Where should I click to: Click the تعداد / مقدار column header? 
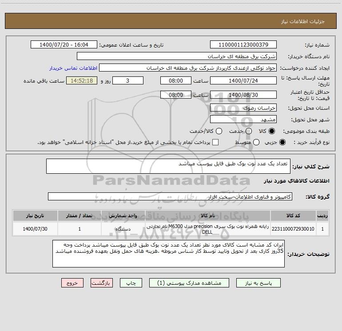80,215
